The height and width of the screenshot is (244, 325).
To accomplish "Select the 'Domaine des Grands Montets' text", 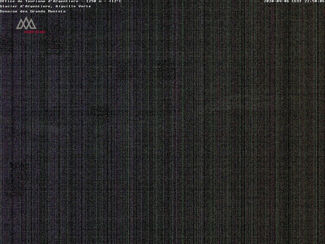I will point(33,11).
